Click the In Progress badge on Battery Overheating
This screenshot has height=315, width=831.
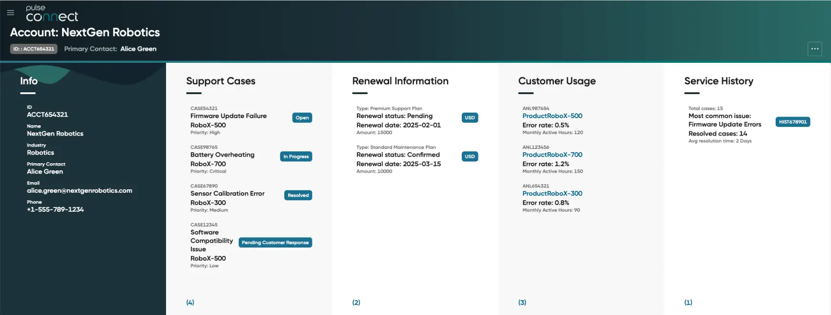pyautogui.click(x=296, y=157)
